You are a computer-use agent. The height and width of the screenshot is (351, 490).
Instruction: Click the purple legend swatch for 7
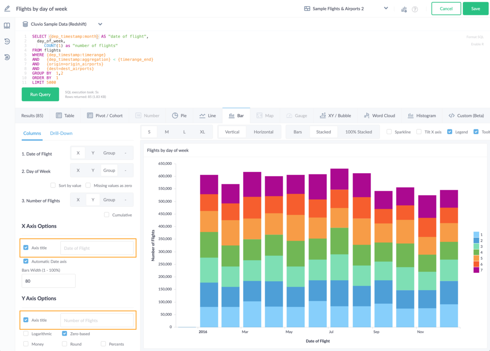[x=476, y=270]
